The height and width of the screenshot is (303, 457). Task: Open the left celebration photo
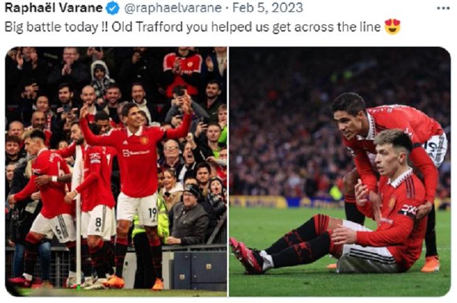pos(116,171)
